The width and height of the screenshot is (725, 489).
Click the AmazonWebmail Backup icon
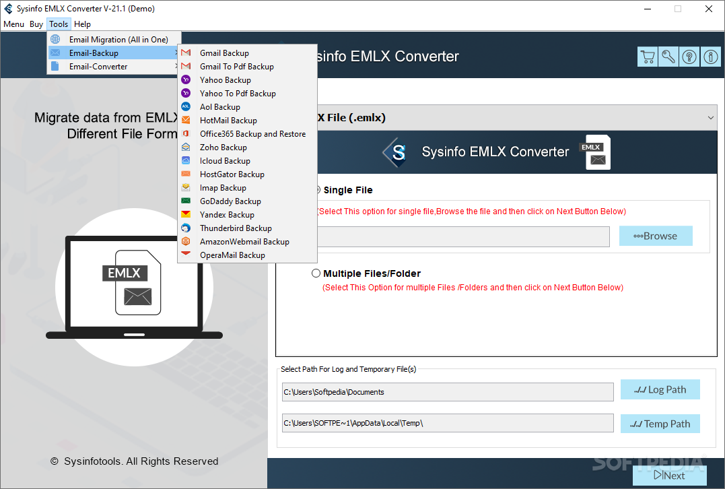pyautogui.click(x=186, y=241)
